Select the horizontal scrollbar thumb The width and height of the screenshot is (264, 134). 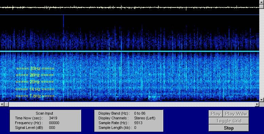[6, 104]
